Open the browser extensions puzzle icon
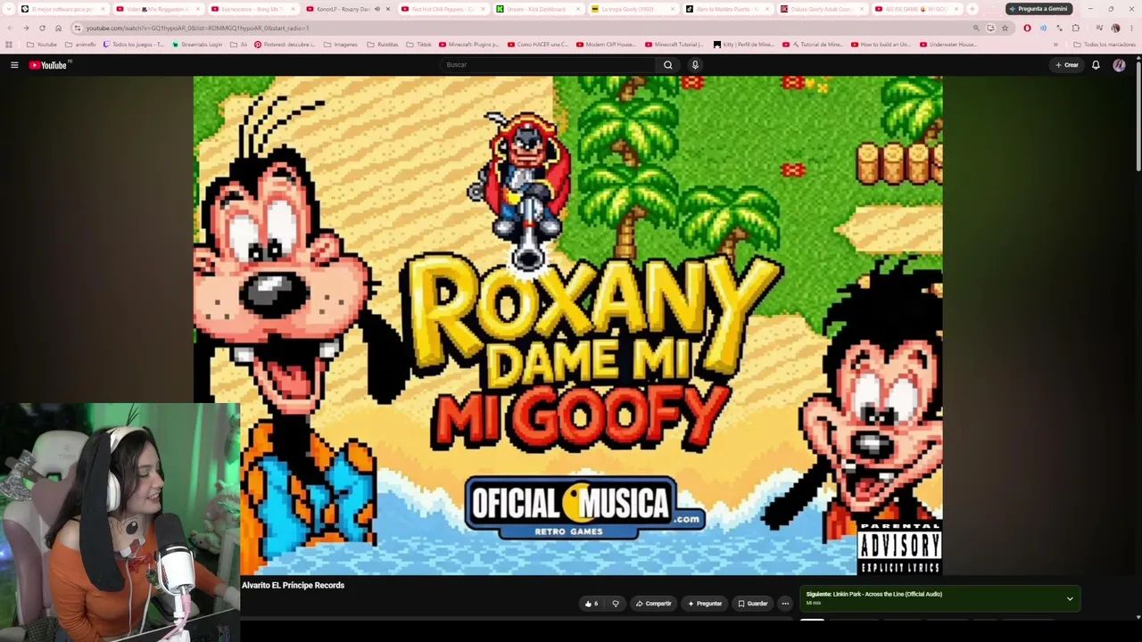Image resolution: width=1142 pixels, height=642 pixels. [1075, 28]
